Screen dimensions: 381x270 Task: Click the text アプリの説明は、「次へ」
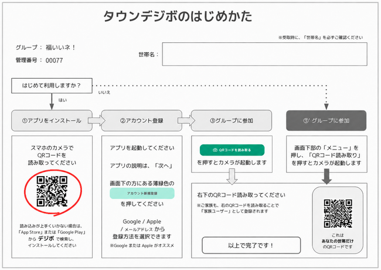pyautogui.click(x=141, y=166)
